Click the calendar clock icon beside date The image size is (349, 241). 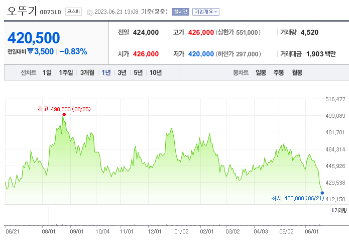[90, 13]
